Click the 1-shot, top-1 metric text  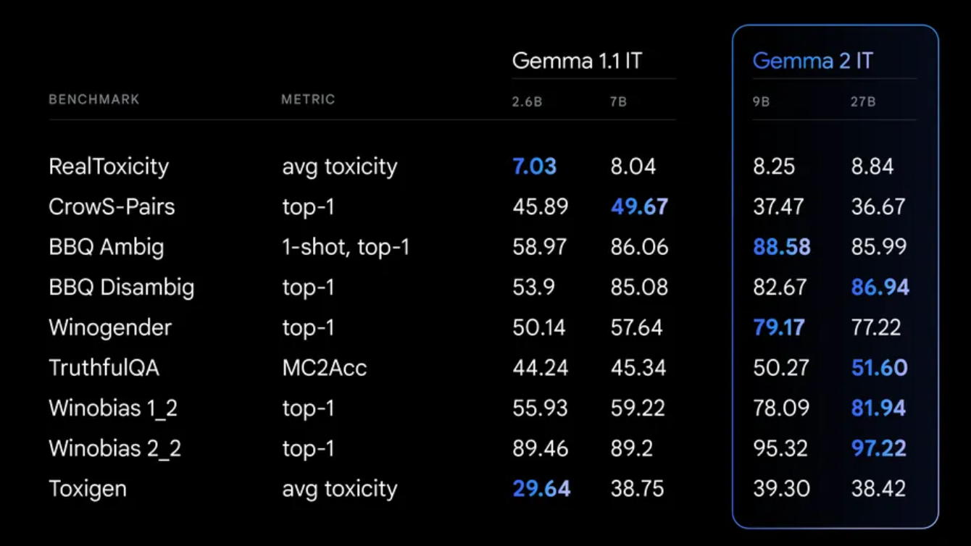tap(346, 248)
